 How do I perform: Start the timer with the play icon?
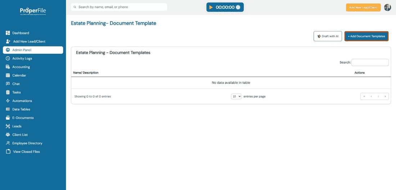click(x=211, y=7)
